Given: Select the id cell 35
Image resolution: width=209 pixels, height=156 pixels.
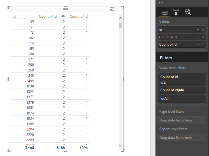Looking at the screenshot, I should click(x=32, y=22).
